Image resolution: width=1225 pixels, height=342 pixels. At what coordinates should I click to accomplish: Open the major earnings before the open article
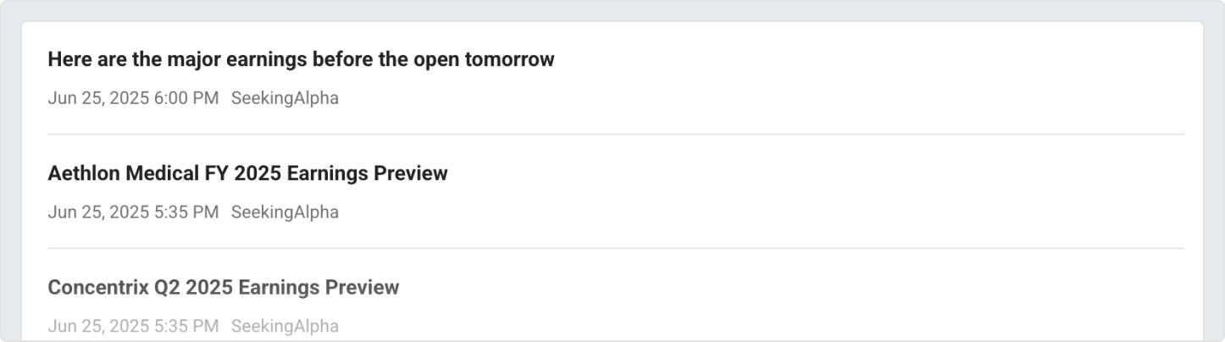click(301, 60)
